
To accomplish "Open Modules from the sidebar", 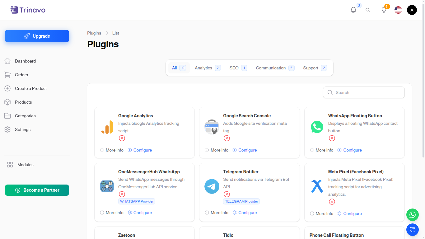I will point(37,165).
